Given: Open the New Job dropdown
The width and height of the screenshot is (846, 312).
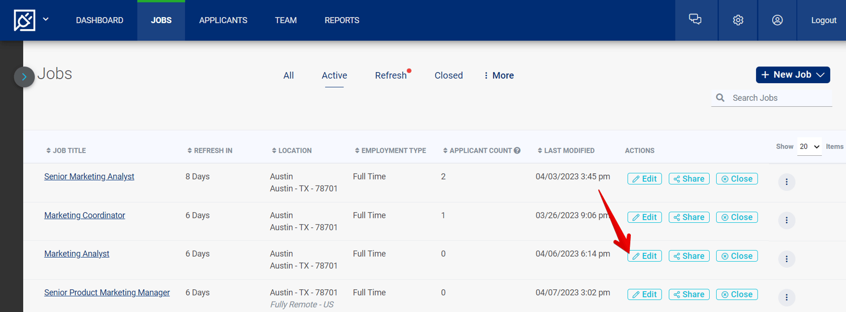Looking at the screenshot, I should (792, 75).
